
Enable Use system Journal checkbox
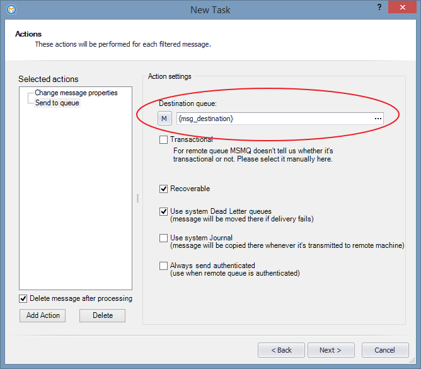pos(163,238)
